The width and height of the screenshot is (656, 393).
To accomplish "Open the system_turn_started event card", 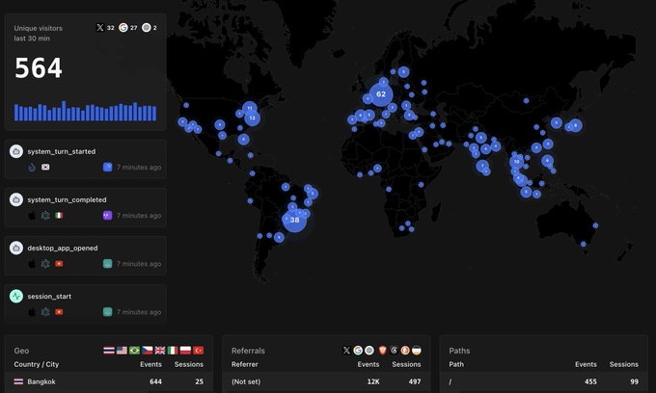I will pyautogui.click(x=85, y=159).
